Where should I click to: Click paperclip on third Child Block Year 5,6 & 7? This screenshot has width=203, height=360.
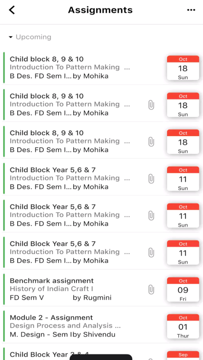click(x=151, y=253)
